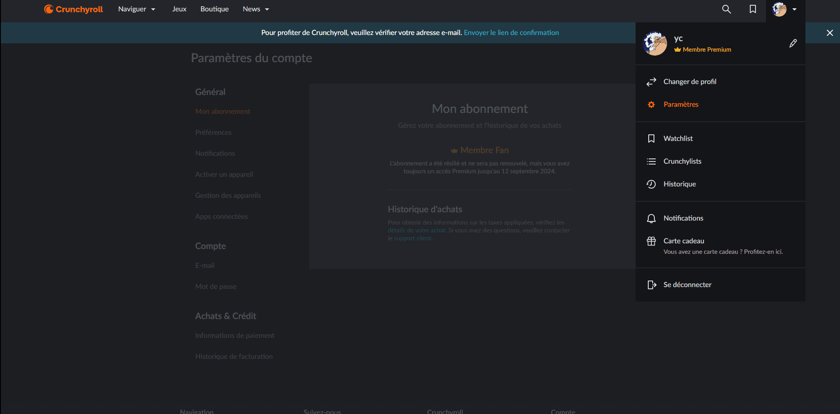Click the Crunchyroll logo
This screenshot has width=840, height=414.
[x=74, y=9]
